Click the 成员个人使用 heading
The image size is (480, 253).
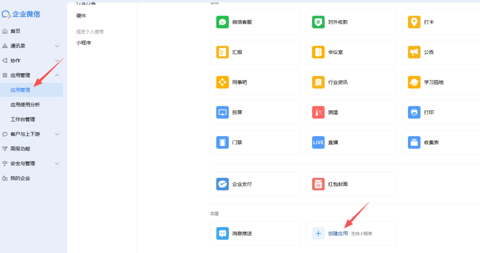pyautogui.click(x=90, y=32)
